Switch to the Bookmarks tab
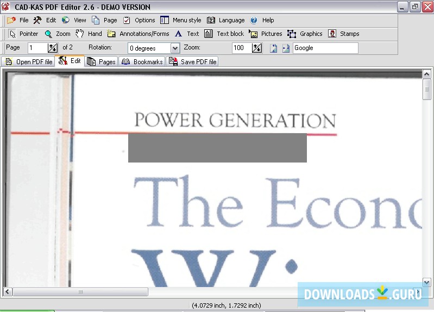 [142, 61]
